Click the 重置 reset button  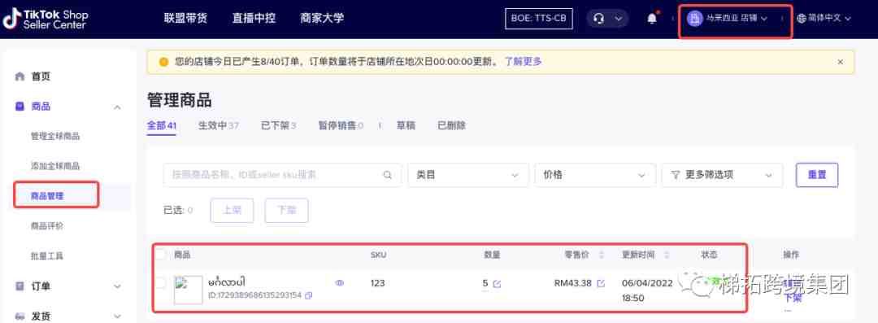(817, 175)
